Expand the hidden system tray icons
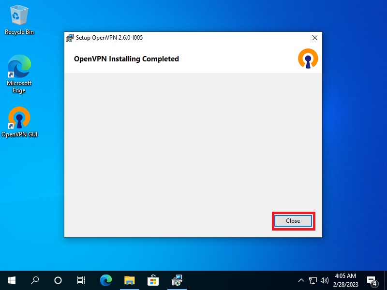The image size is (387, 290). (x=301, y=280)
